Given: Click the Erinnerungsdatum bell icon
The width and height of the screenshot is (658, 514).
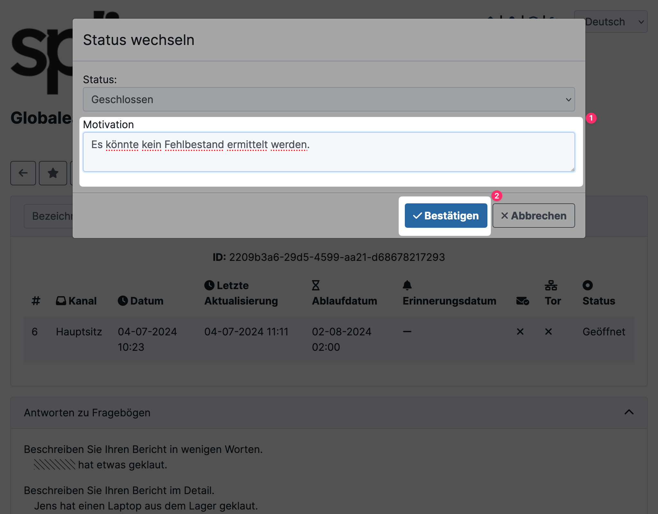Looking at the screenshot, I should coord(407,285).
